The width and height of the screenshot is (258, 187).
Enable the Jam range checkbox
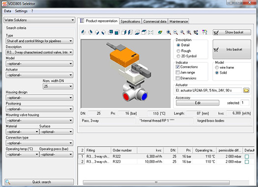[177, 72]
